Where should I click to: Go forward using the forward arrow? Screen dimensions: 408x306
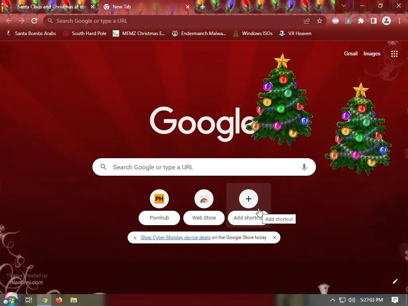point(22,21)
